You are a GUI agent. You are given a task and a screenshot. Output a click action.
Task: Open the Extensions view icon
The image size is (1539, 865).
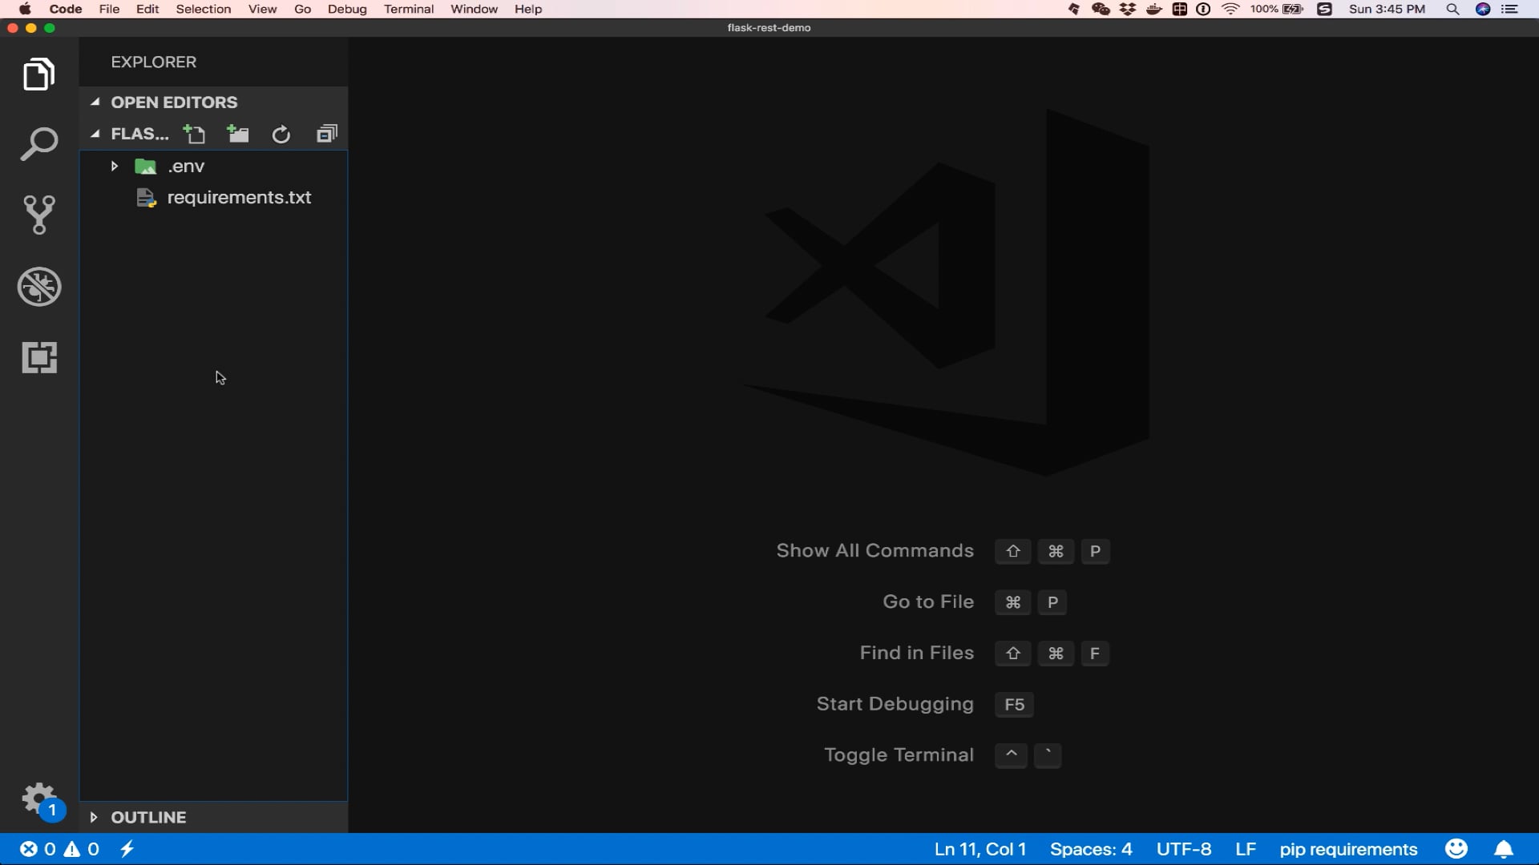[38, 357]
